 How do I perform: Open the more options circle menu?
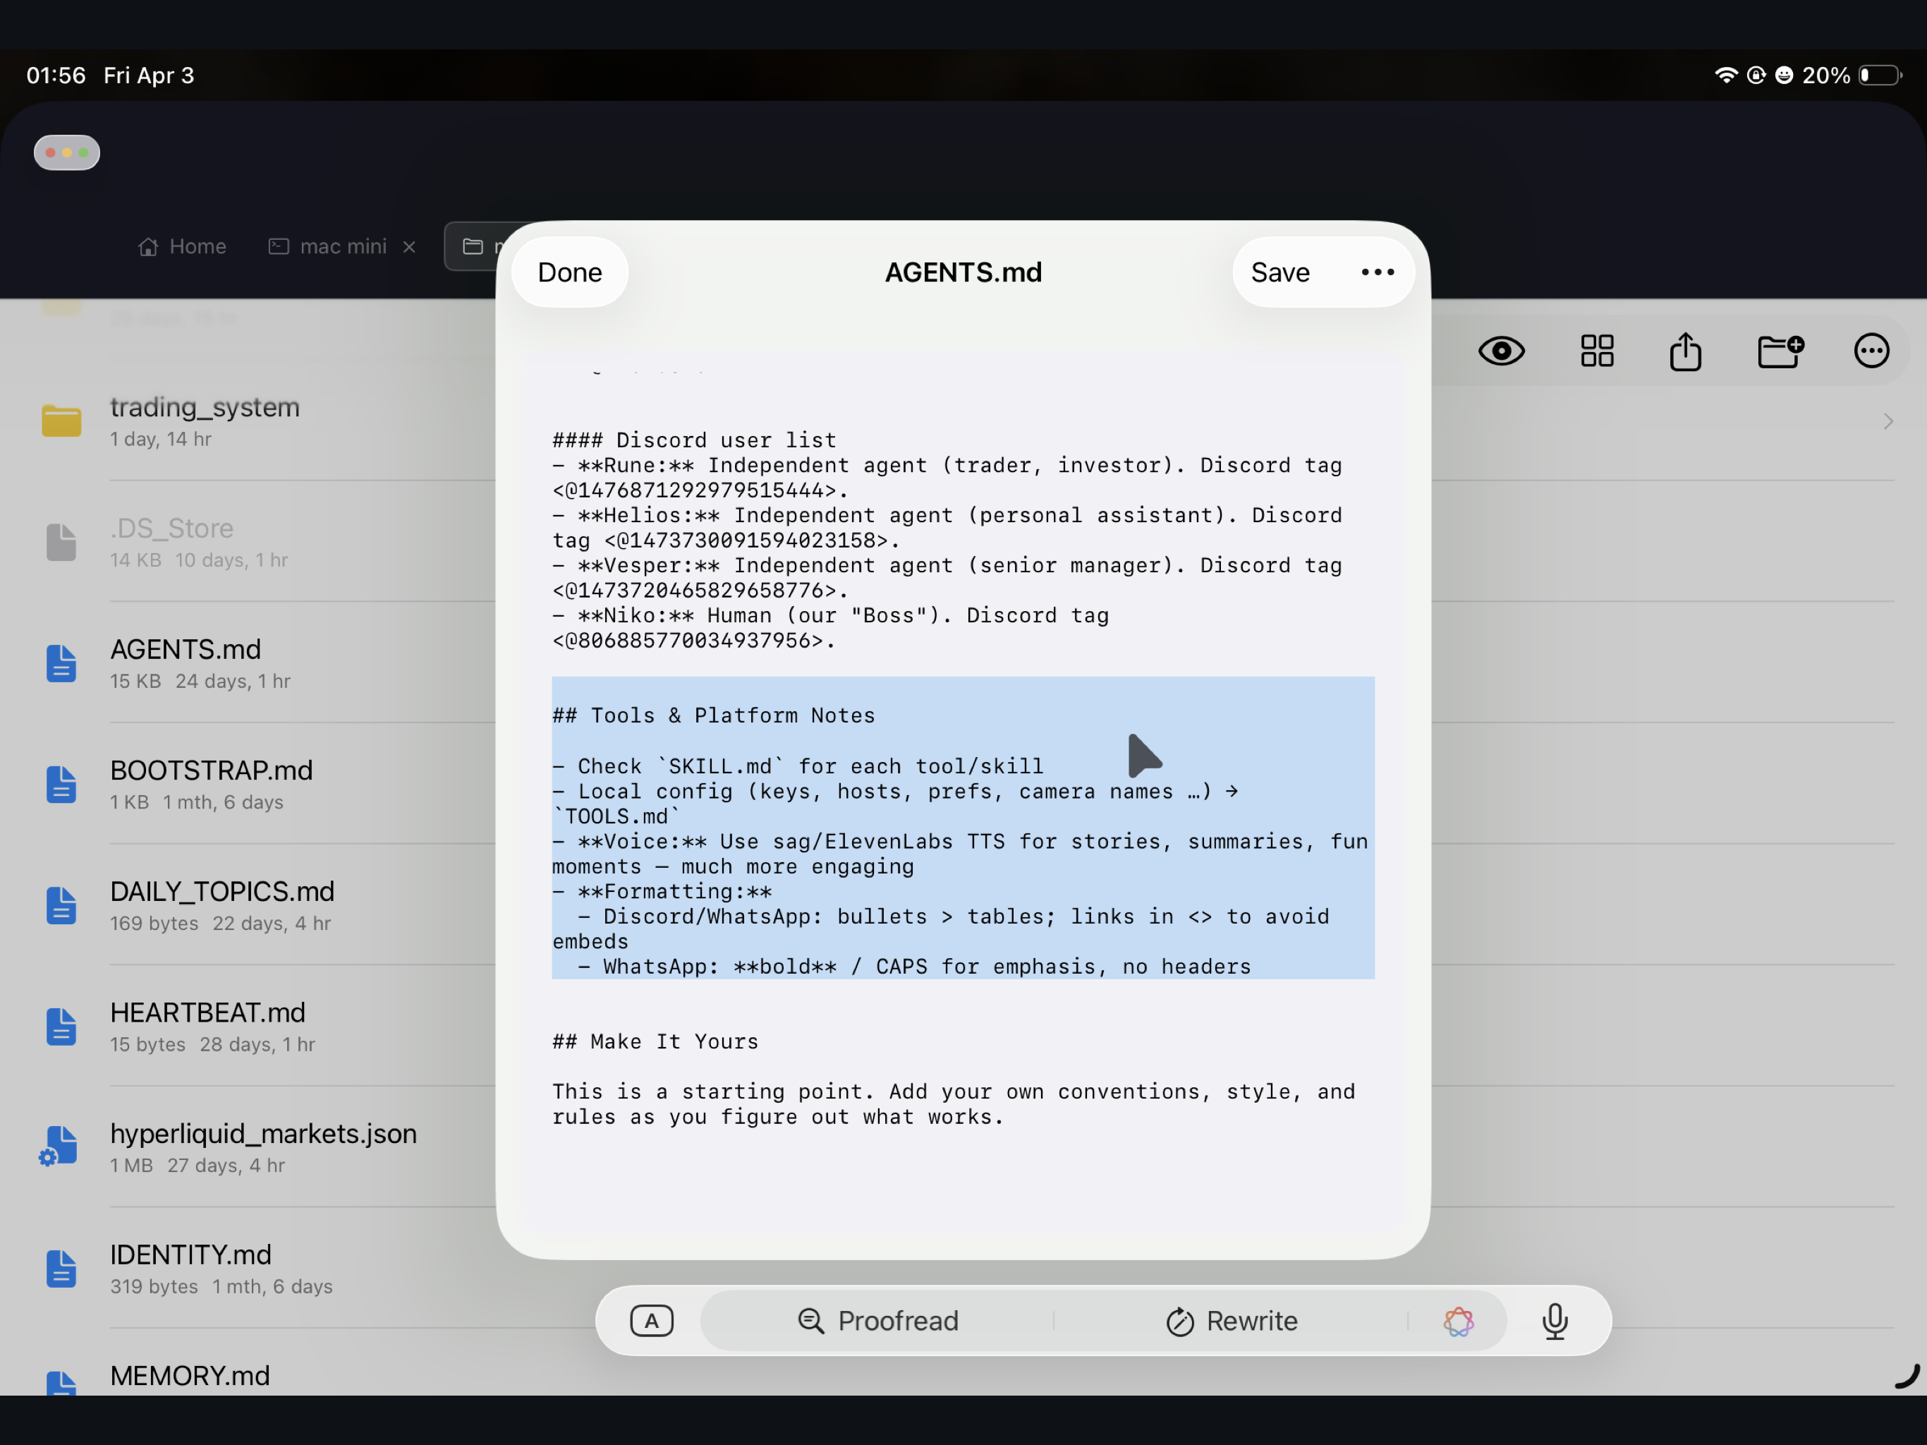pyautogui.click(x=1871, y=351)
